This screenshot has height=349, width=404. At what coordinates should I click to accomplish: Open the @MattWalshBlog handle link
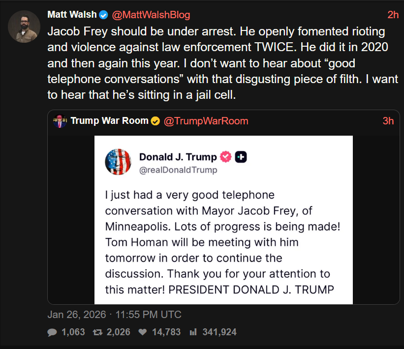click(151, 15)
